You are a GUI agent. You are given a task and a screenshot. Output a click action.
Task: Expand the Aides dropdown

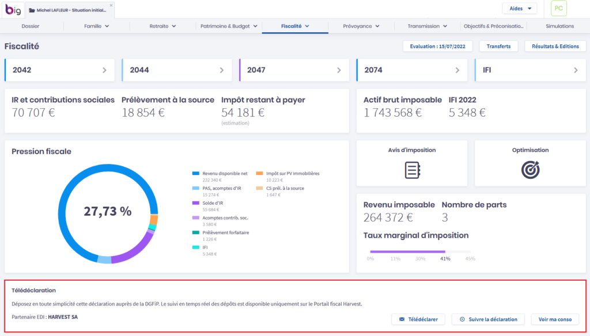[x=519, y=9]
